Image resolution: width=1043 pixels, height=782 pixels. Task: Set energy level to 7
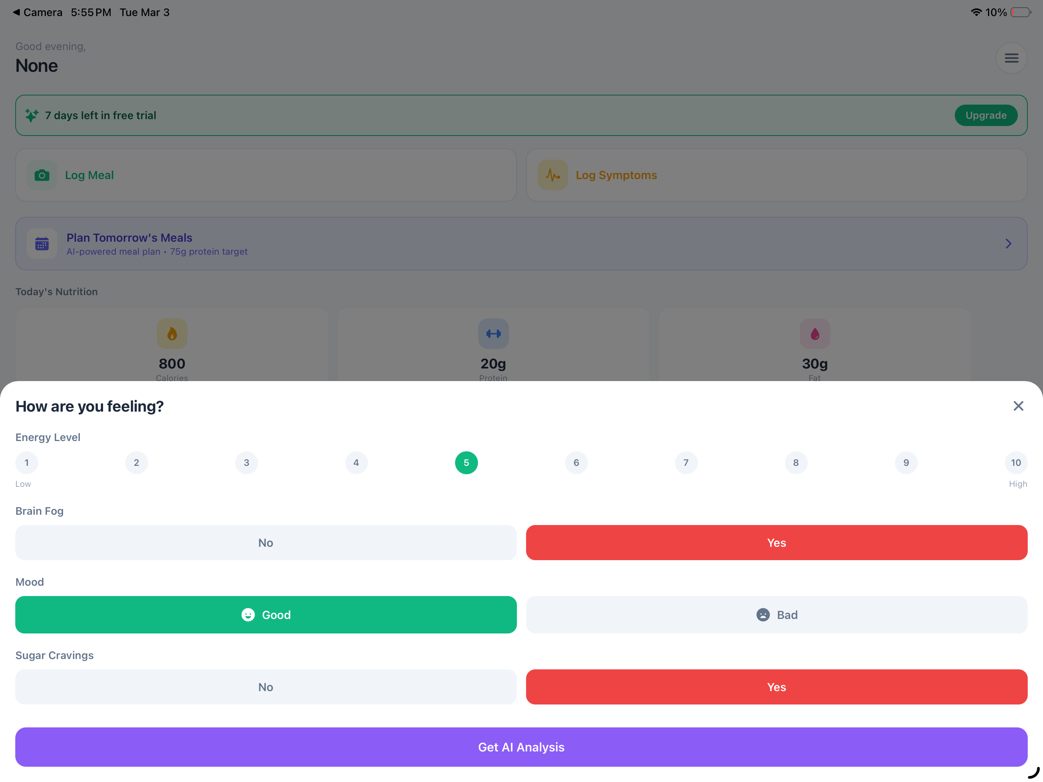686,463
